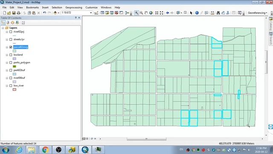
Task: Open the Add Data dropdown arrow
Action: click(x=58, y=13)
